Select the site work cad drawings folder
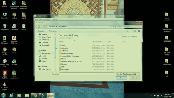Image resolution: width=174 pixels, height=98 pixels. point(167,28)
